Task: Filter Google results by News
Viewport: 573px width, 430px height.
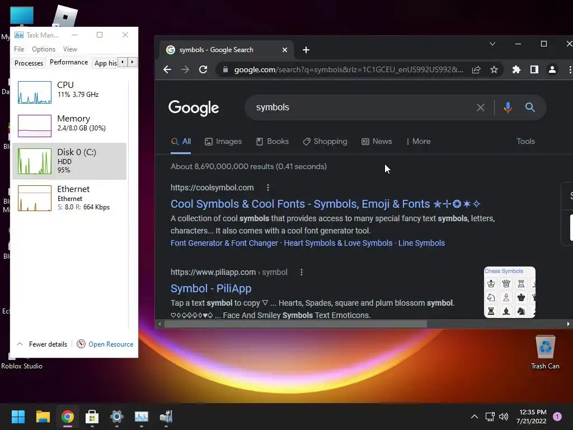Action: pyautogui.click(x=377, y=142)
